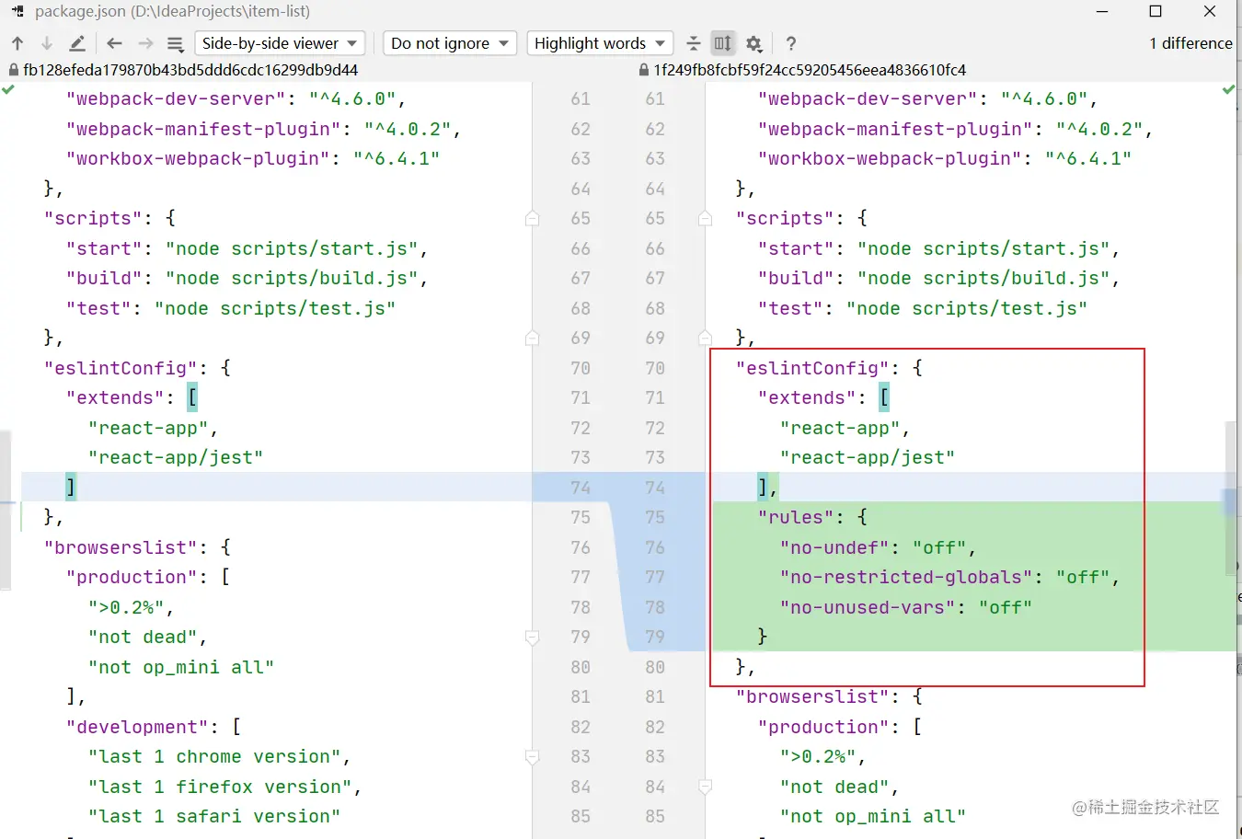Click left revision hash fb128efeda label
Image resolution: width=1242 pixels, height=839 pixels.
pos(190,70)
